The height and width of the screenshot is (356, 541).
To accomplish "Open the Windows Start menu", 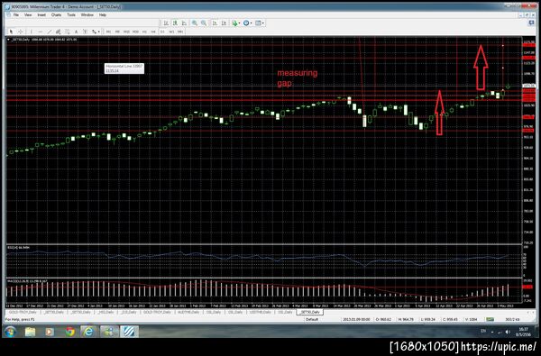I will point(10,332).
